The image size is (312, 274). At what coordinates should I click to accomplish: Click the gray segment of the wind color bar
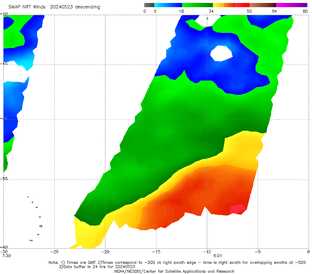pyautogui.click(x=149, y=5)
